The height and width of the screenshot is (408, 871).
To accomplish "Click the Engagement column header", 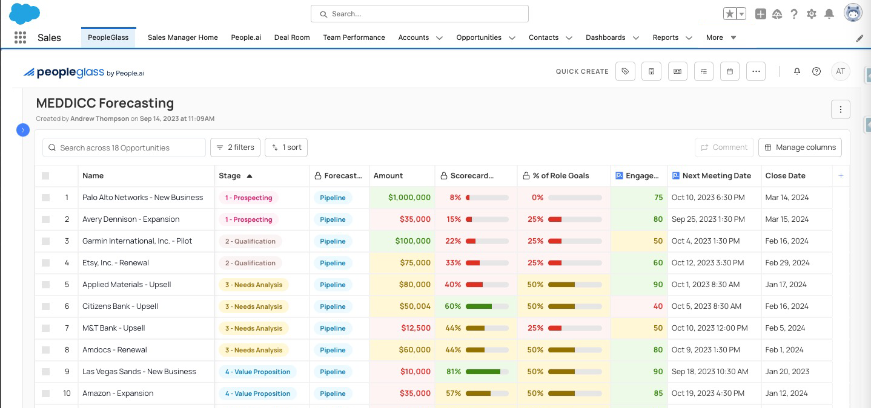I will click(639, 176).
